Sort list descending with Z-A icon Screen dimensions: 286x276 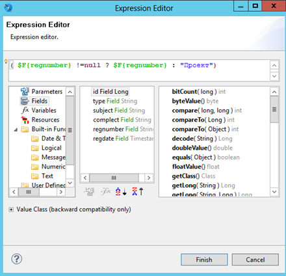click(138, 191)
